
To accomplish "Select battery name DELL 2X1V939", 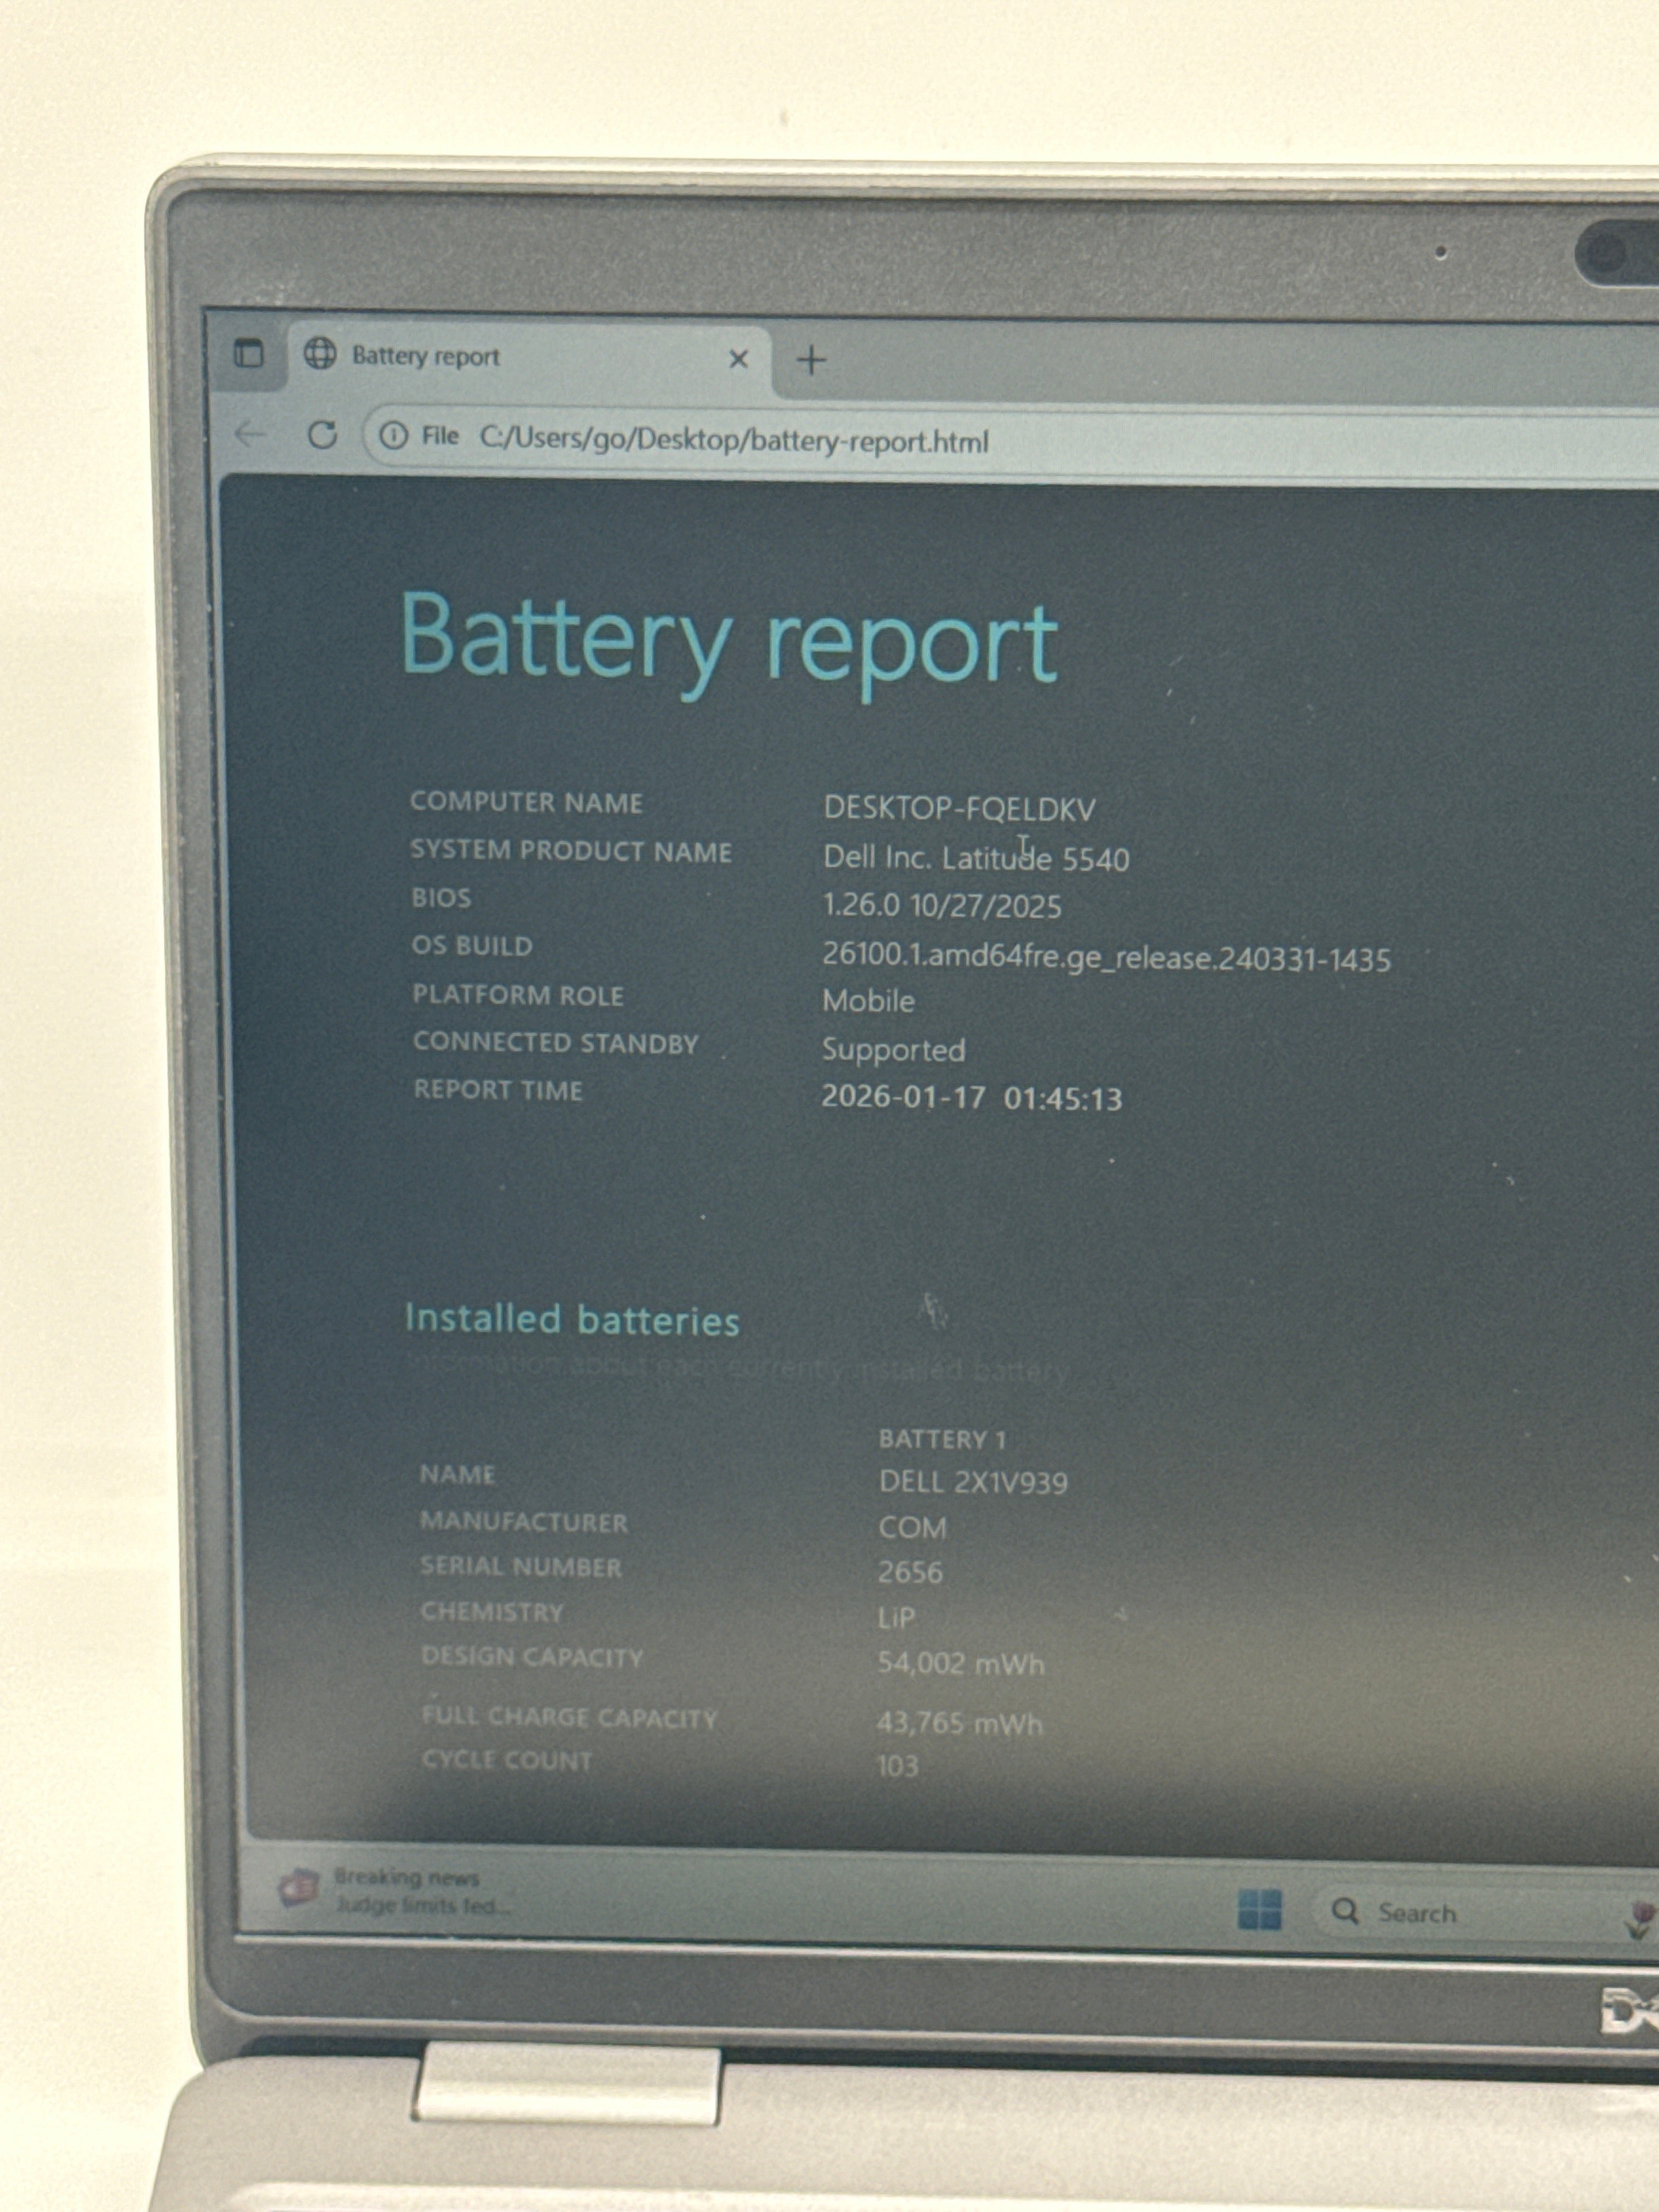I will tap(973, 1482).
